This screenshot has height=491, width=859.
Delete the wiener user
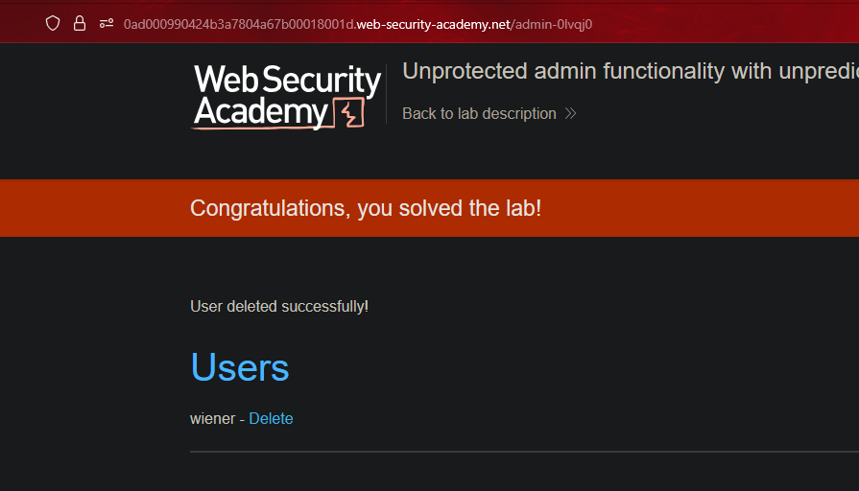(x=271, y=418)
